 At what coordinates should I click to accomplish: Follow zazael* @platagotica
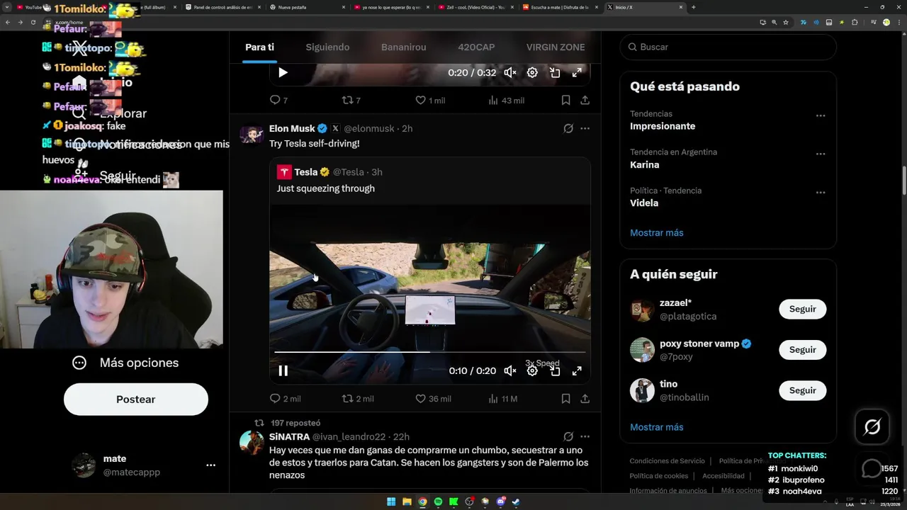pos(802,309)
